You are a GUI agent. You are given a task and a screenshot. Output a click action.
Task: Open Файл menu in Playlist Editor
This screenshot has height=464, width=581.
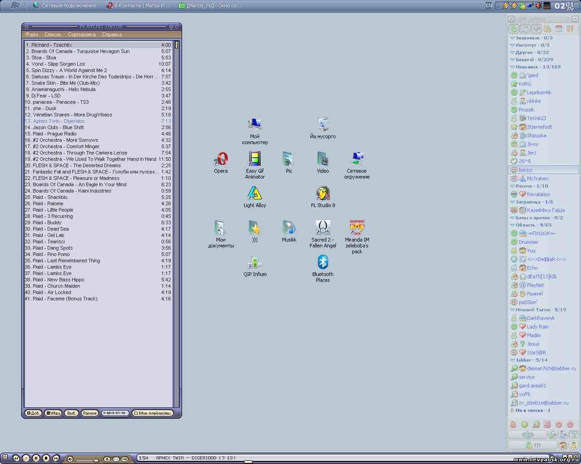(32, 34)
